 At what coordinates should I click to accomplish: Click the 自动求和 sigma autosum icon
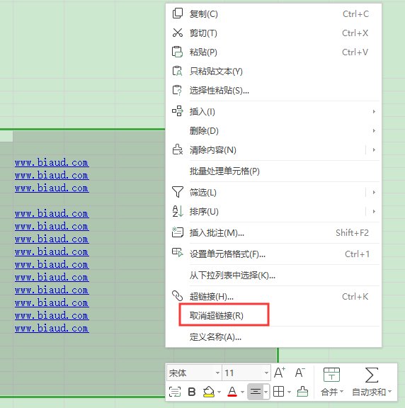pyautogui.click(x=372, y=375)
